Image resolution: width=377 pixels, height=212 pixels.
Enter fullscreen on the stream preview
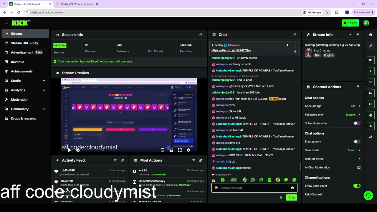pos(180,150)
